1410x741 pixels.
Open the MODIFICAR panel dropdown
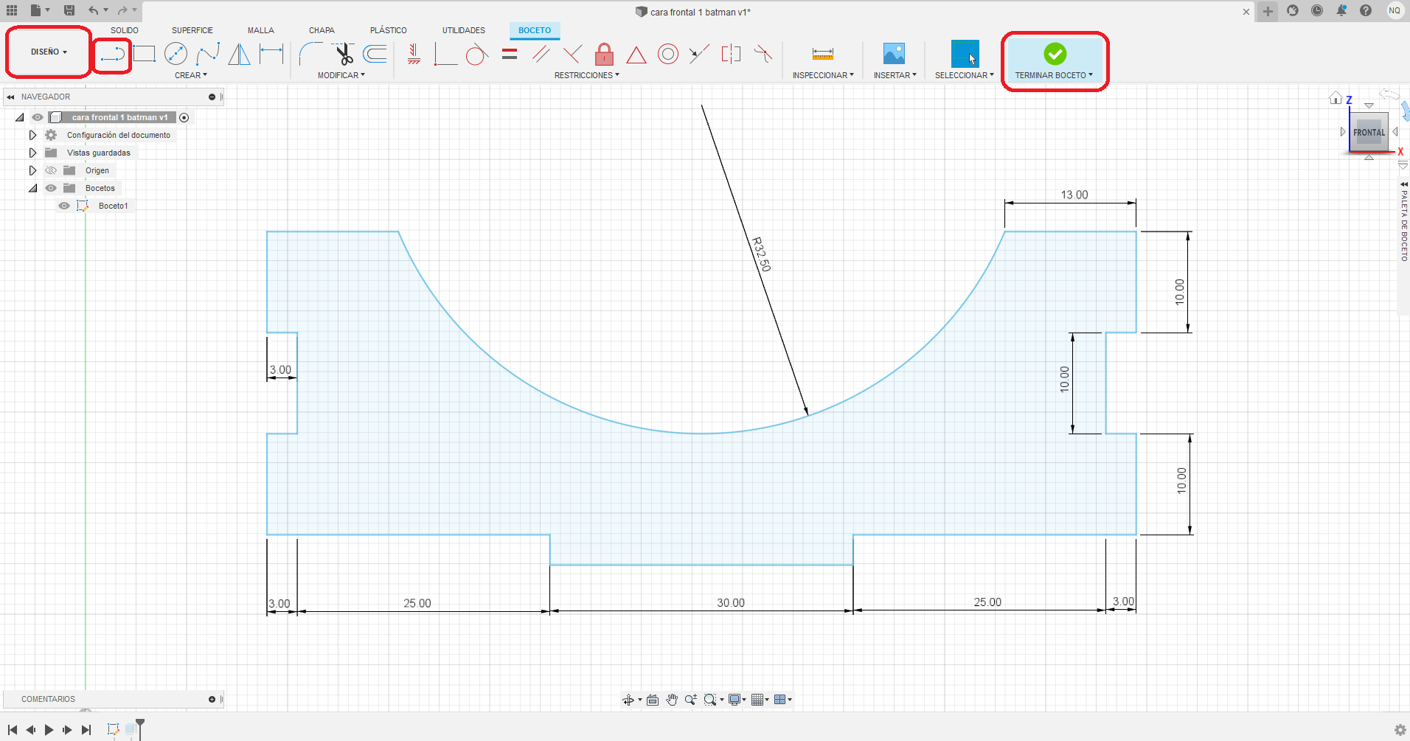(341, 75)
